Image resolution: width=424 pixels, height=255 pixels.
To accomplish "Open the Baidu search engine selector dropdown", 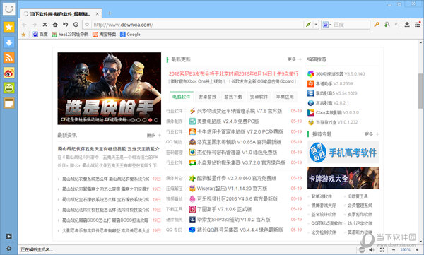I will pos(326,25).
